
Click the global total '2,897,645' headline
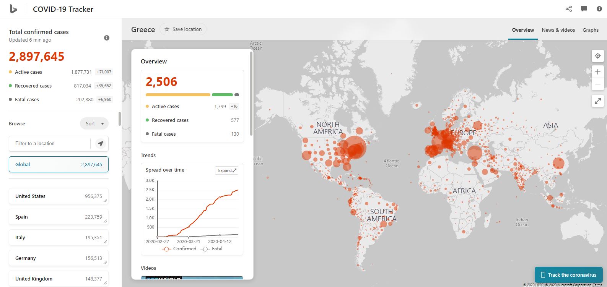click(37, 57)
